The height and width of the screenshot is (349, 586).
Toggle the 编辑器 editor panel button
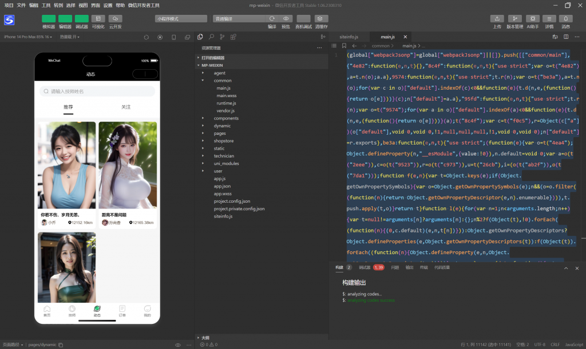[65, 19]
